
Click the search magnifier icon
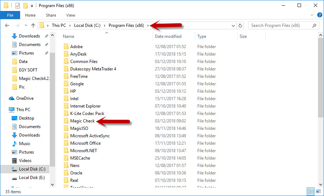click(x=314, y=25)
